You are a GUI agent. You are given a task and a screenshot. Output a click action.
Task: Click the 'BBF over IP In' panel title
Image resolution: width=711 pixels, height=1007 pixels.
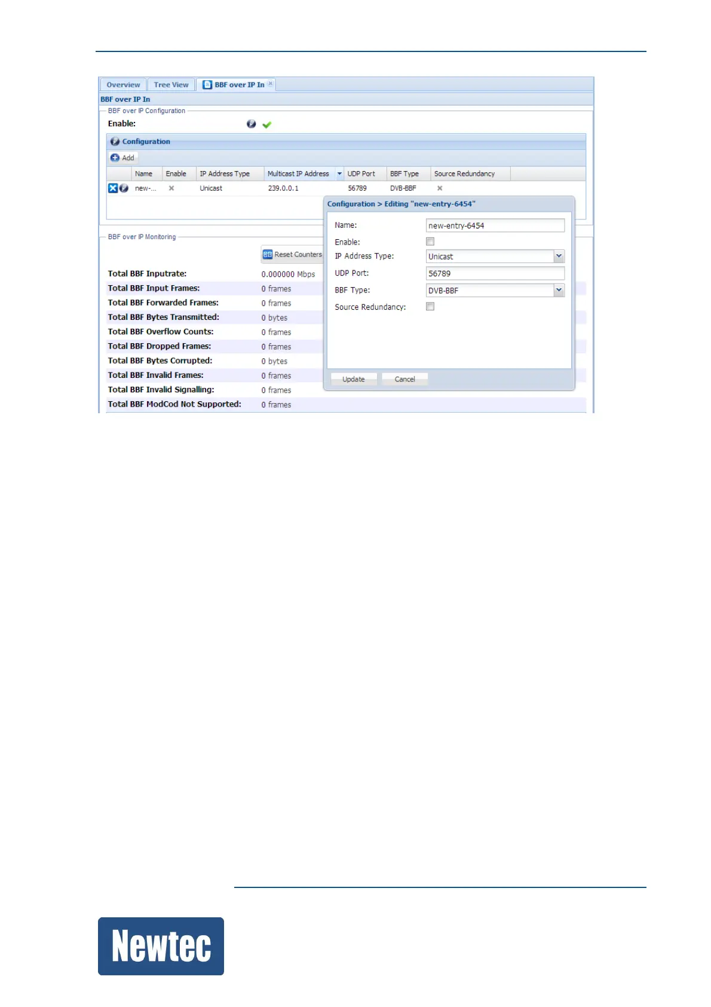[x=125, y=99]
